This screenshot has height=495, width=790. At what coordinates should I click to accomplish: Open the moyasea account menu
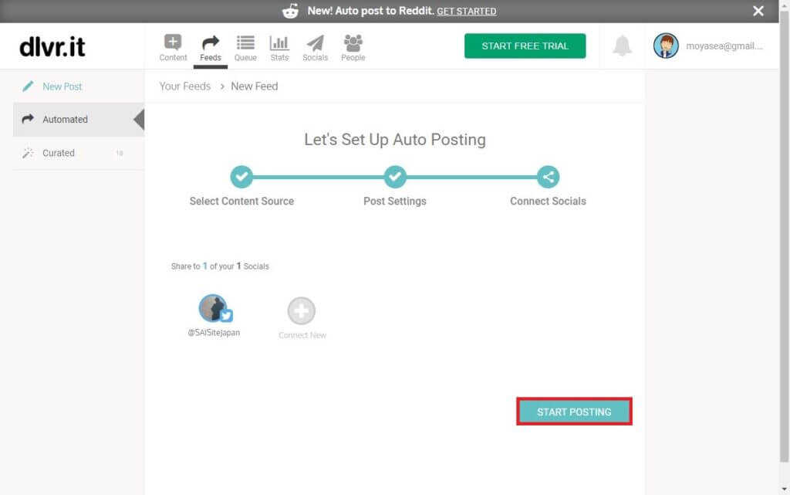click(x=708, y=46)
